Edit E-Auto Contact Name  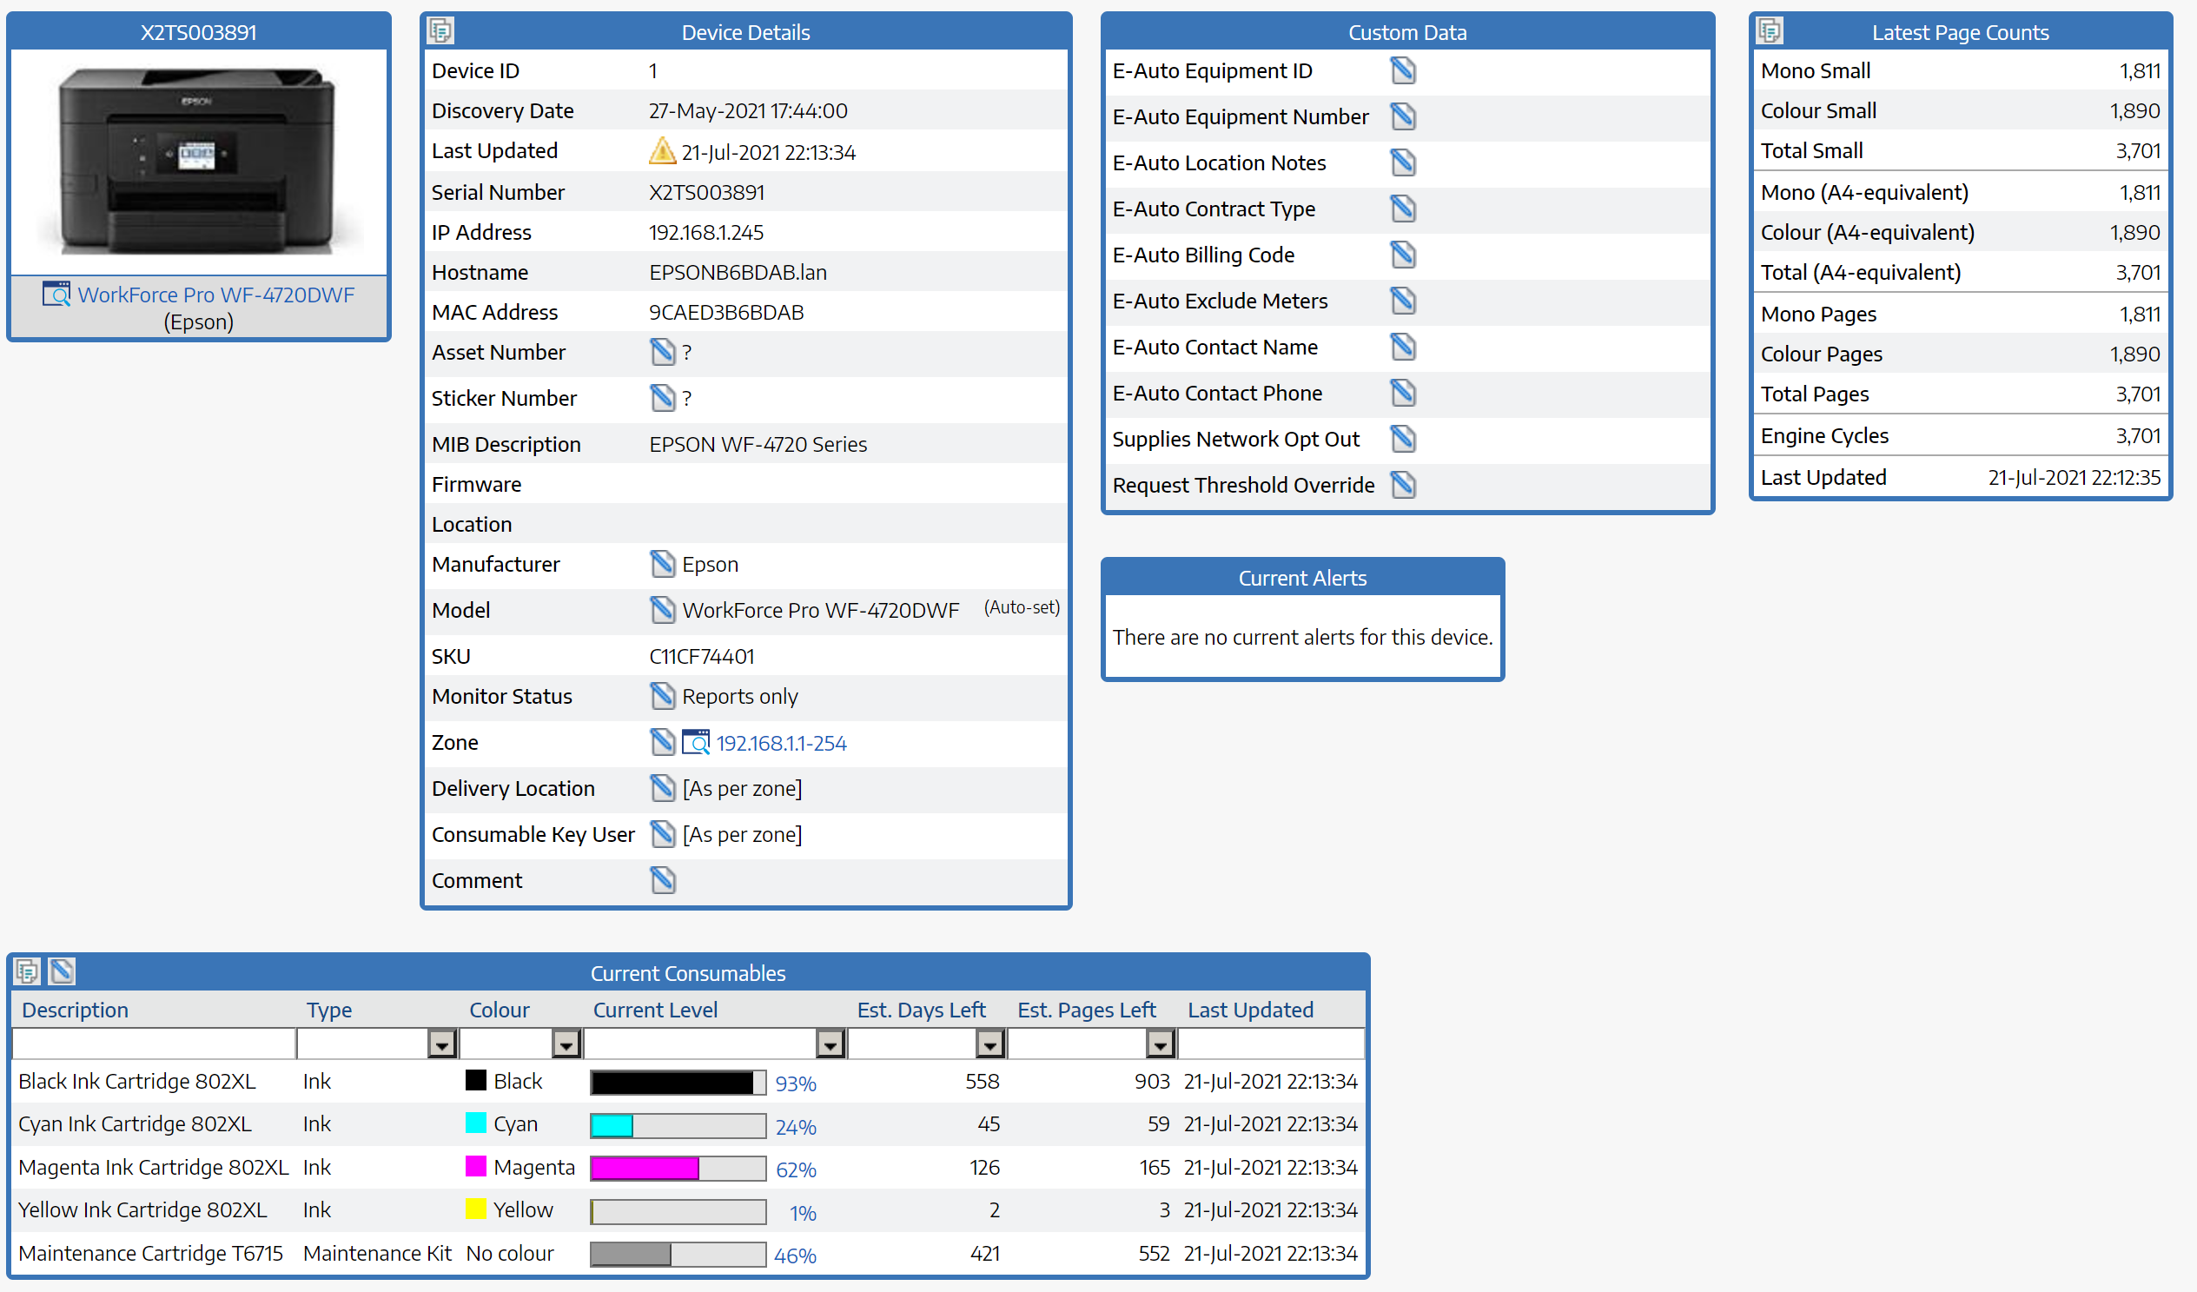coord(1403,348)
